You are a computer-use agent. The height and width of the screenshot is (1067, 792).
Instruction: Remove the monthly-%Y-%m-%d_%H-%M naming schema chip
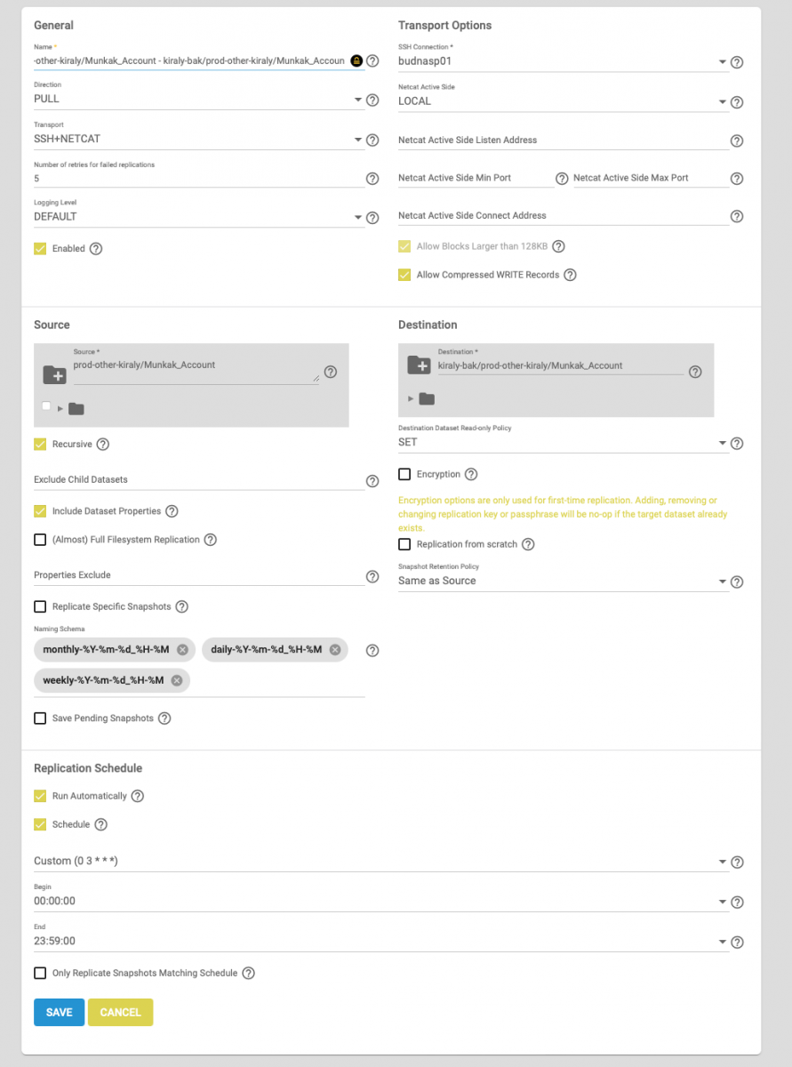(x=182, y=650)
